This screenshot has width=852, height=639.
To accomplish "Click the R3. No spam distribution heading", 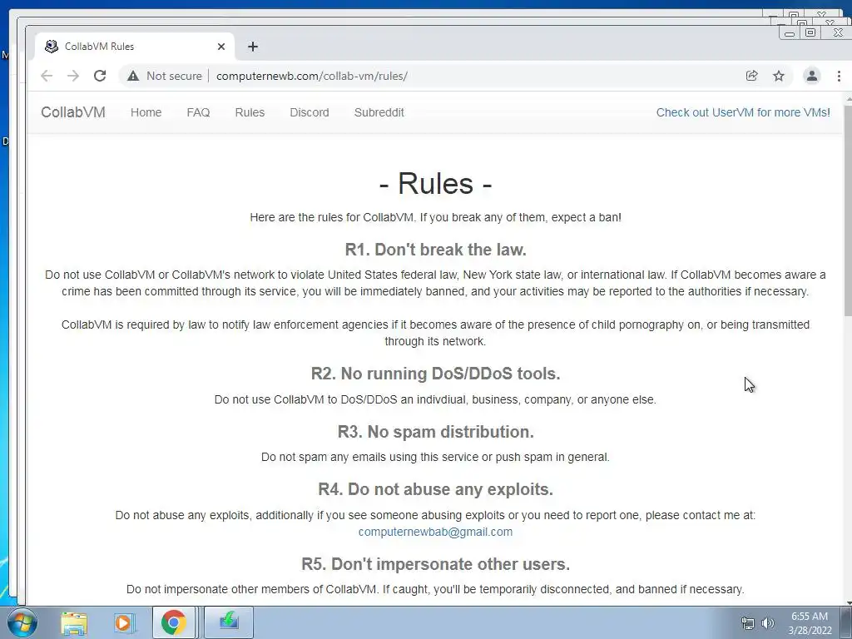I will pyautogui.click(x=435, y=432).
